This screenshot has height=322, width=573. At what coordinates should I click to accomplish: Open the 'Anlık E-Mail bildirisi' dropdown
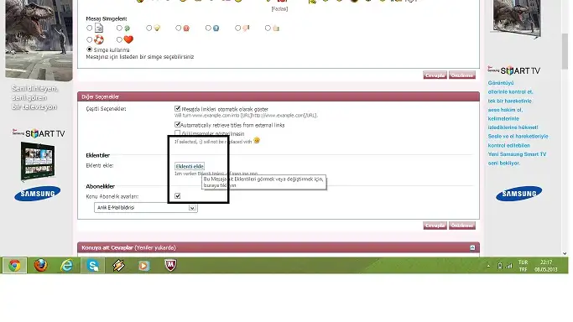(146, 207)
